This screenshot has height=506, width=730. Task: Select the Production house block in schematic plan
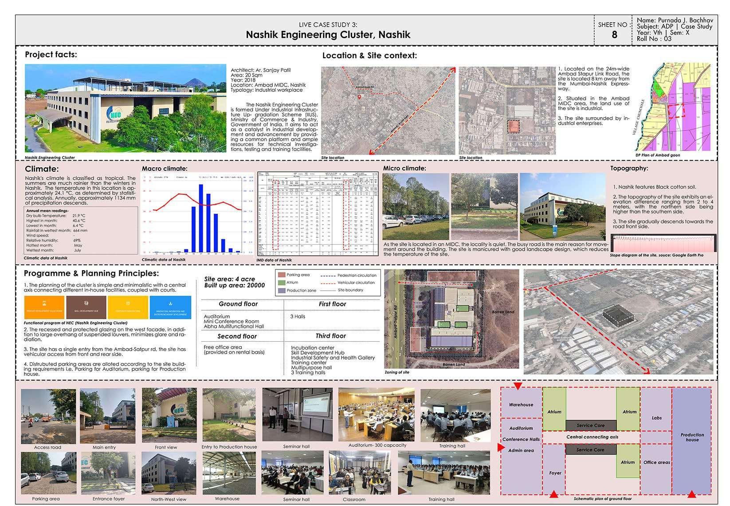click(692, 441)
